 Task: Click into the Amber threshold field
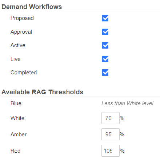pyautogui.click(x=111, y=134)
